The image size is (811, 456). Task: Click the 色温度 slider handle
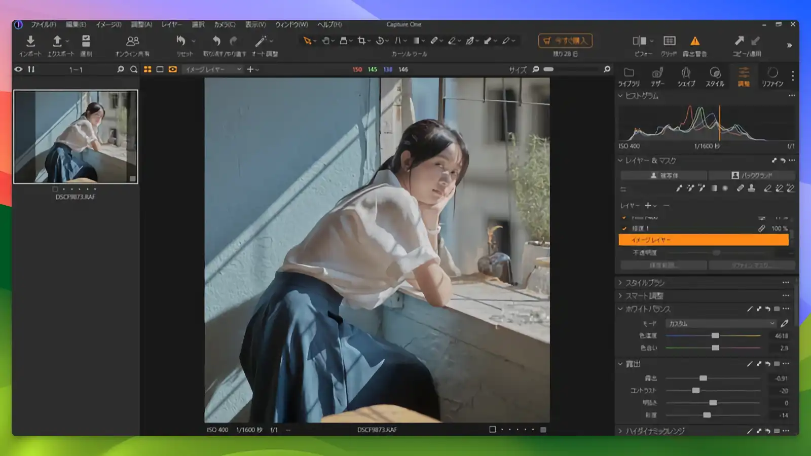pyautogui.click(x=715, y=335)
